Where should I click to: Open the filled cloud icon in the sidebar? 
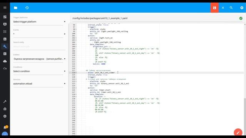(x=5, y=61)
